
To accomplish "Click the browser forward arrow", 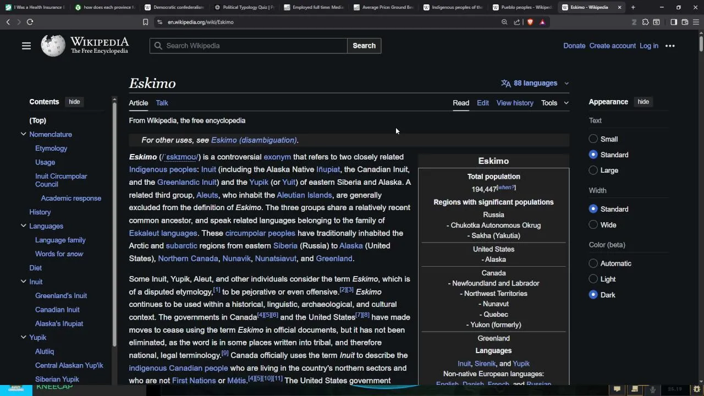I will pyautogui.click(x=19, y=22).
